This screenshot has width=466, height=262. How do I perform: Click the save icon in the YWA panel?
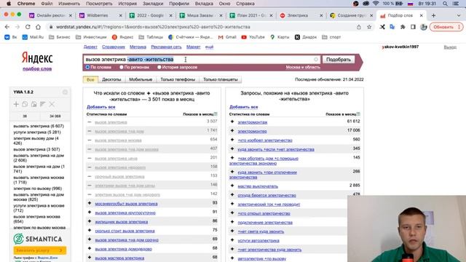pyautogui.click(x=34, y=104)
